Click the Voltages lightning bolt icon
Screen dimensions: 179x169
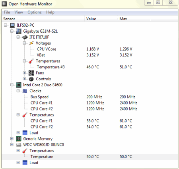tap(31, 43)
